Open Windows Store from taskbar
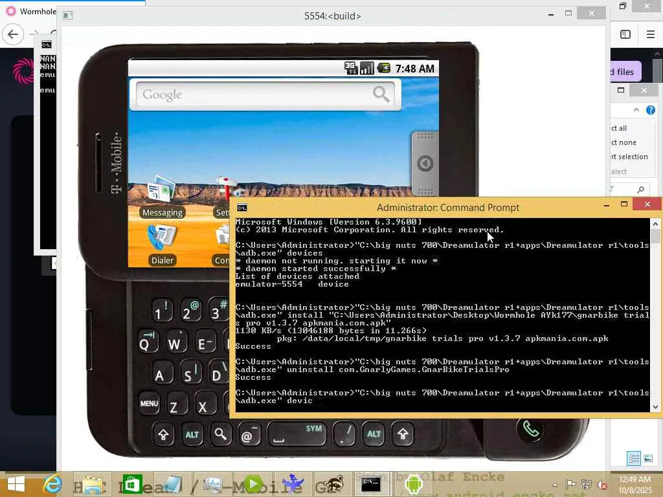This screenshot has height=497, width=663. pos(132,484)
